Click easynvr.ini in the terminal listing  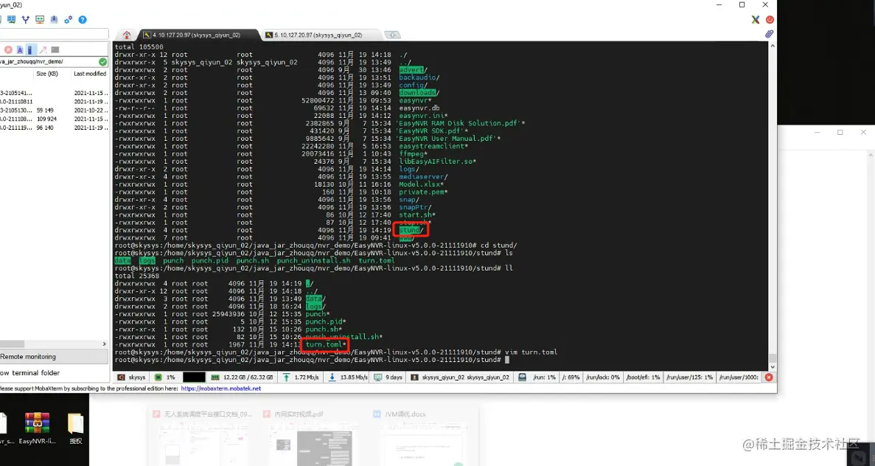[423, 116]
